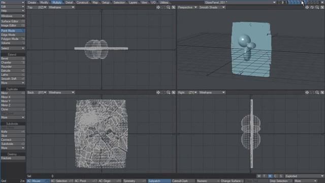Screen dimensions: 325x183
Task: Click the Clone button
Action: [x=13, y=109]
